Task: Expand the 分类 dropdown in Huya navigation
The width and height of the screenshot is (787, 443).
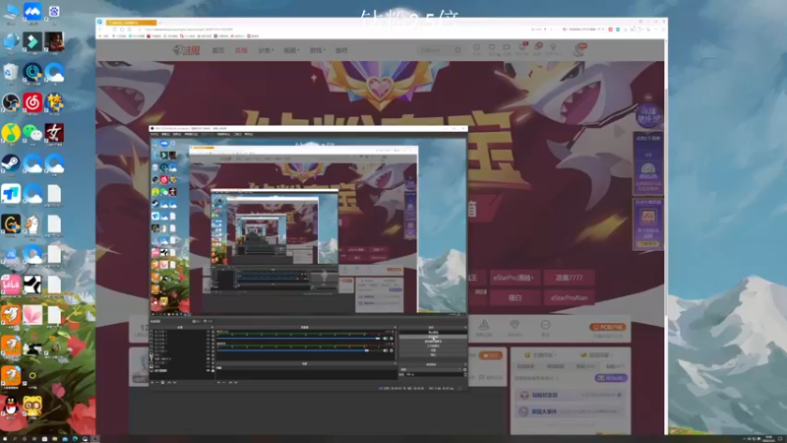Action: [x=266, y=50]
